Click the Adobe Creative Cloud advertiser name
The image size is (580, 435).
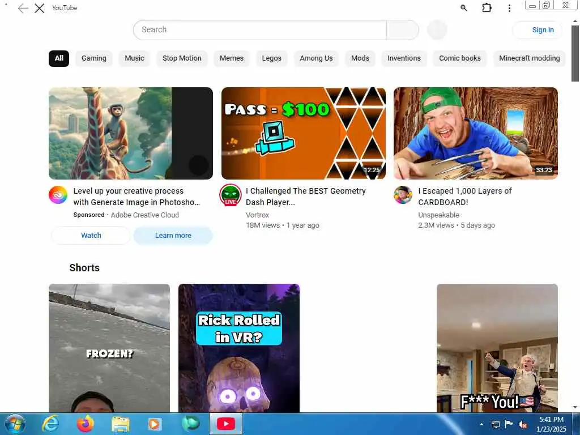[144, 215]
